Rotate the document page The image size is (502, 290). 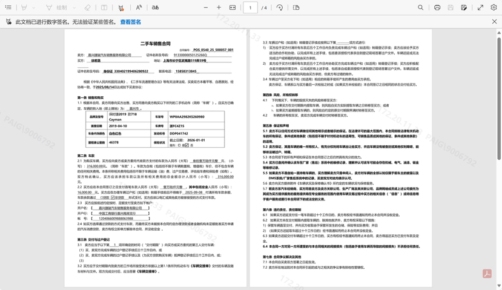pyautogui.click(x=280, y=8)
